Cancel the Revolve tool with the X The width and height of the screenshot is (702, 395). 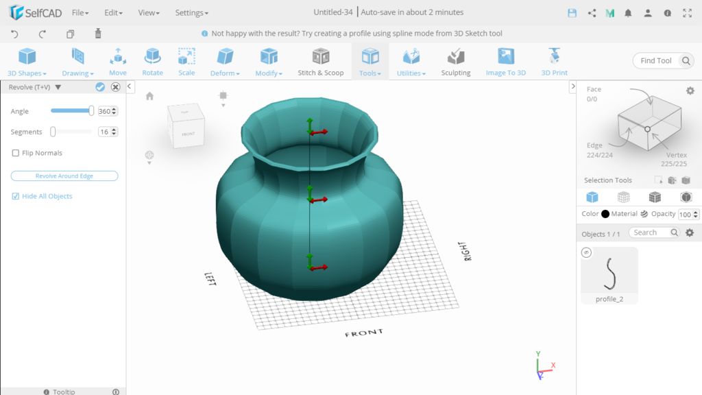tap(115, 87)
